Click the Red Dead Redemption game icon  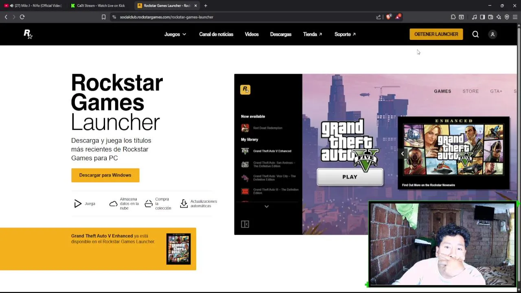245,128
